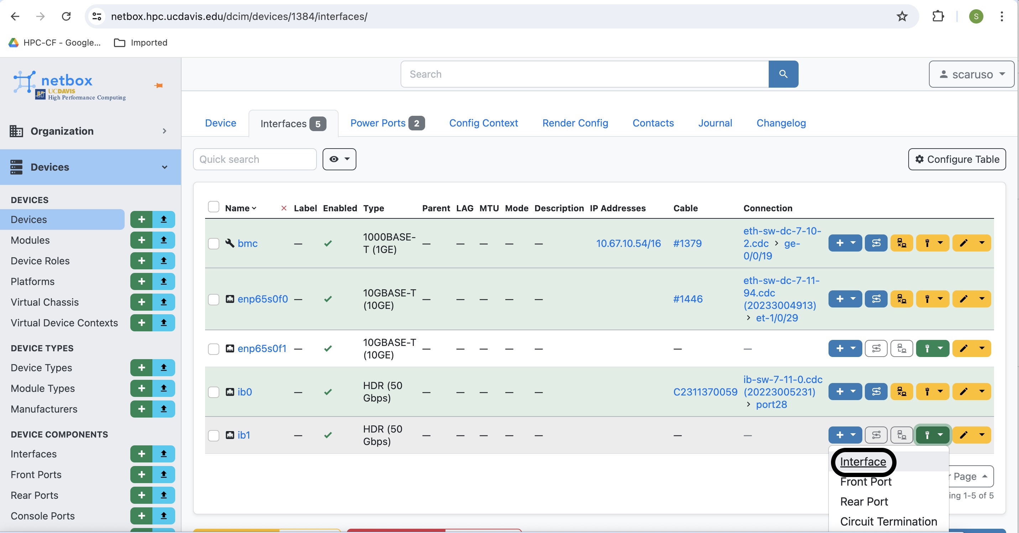Remove Name sort with red X
This screenshot has width=1019, height=533.
(x=284, y=208)
